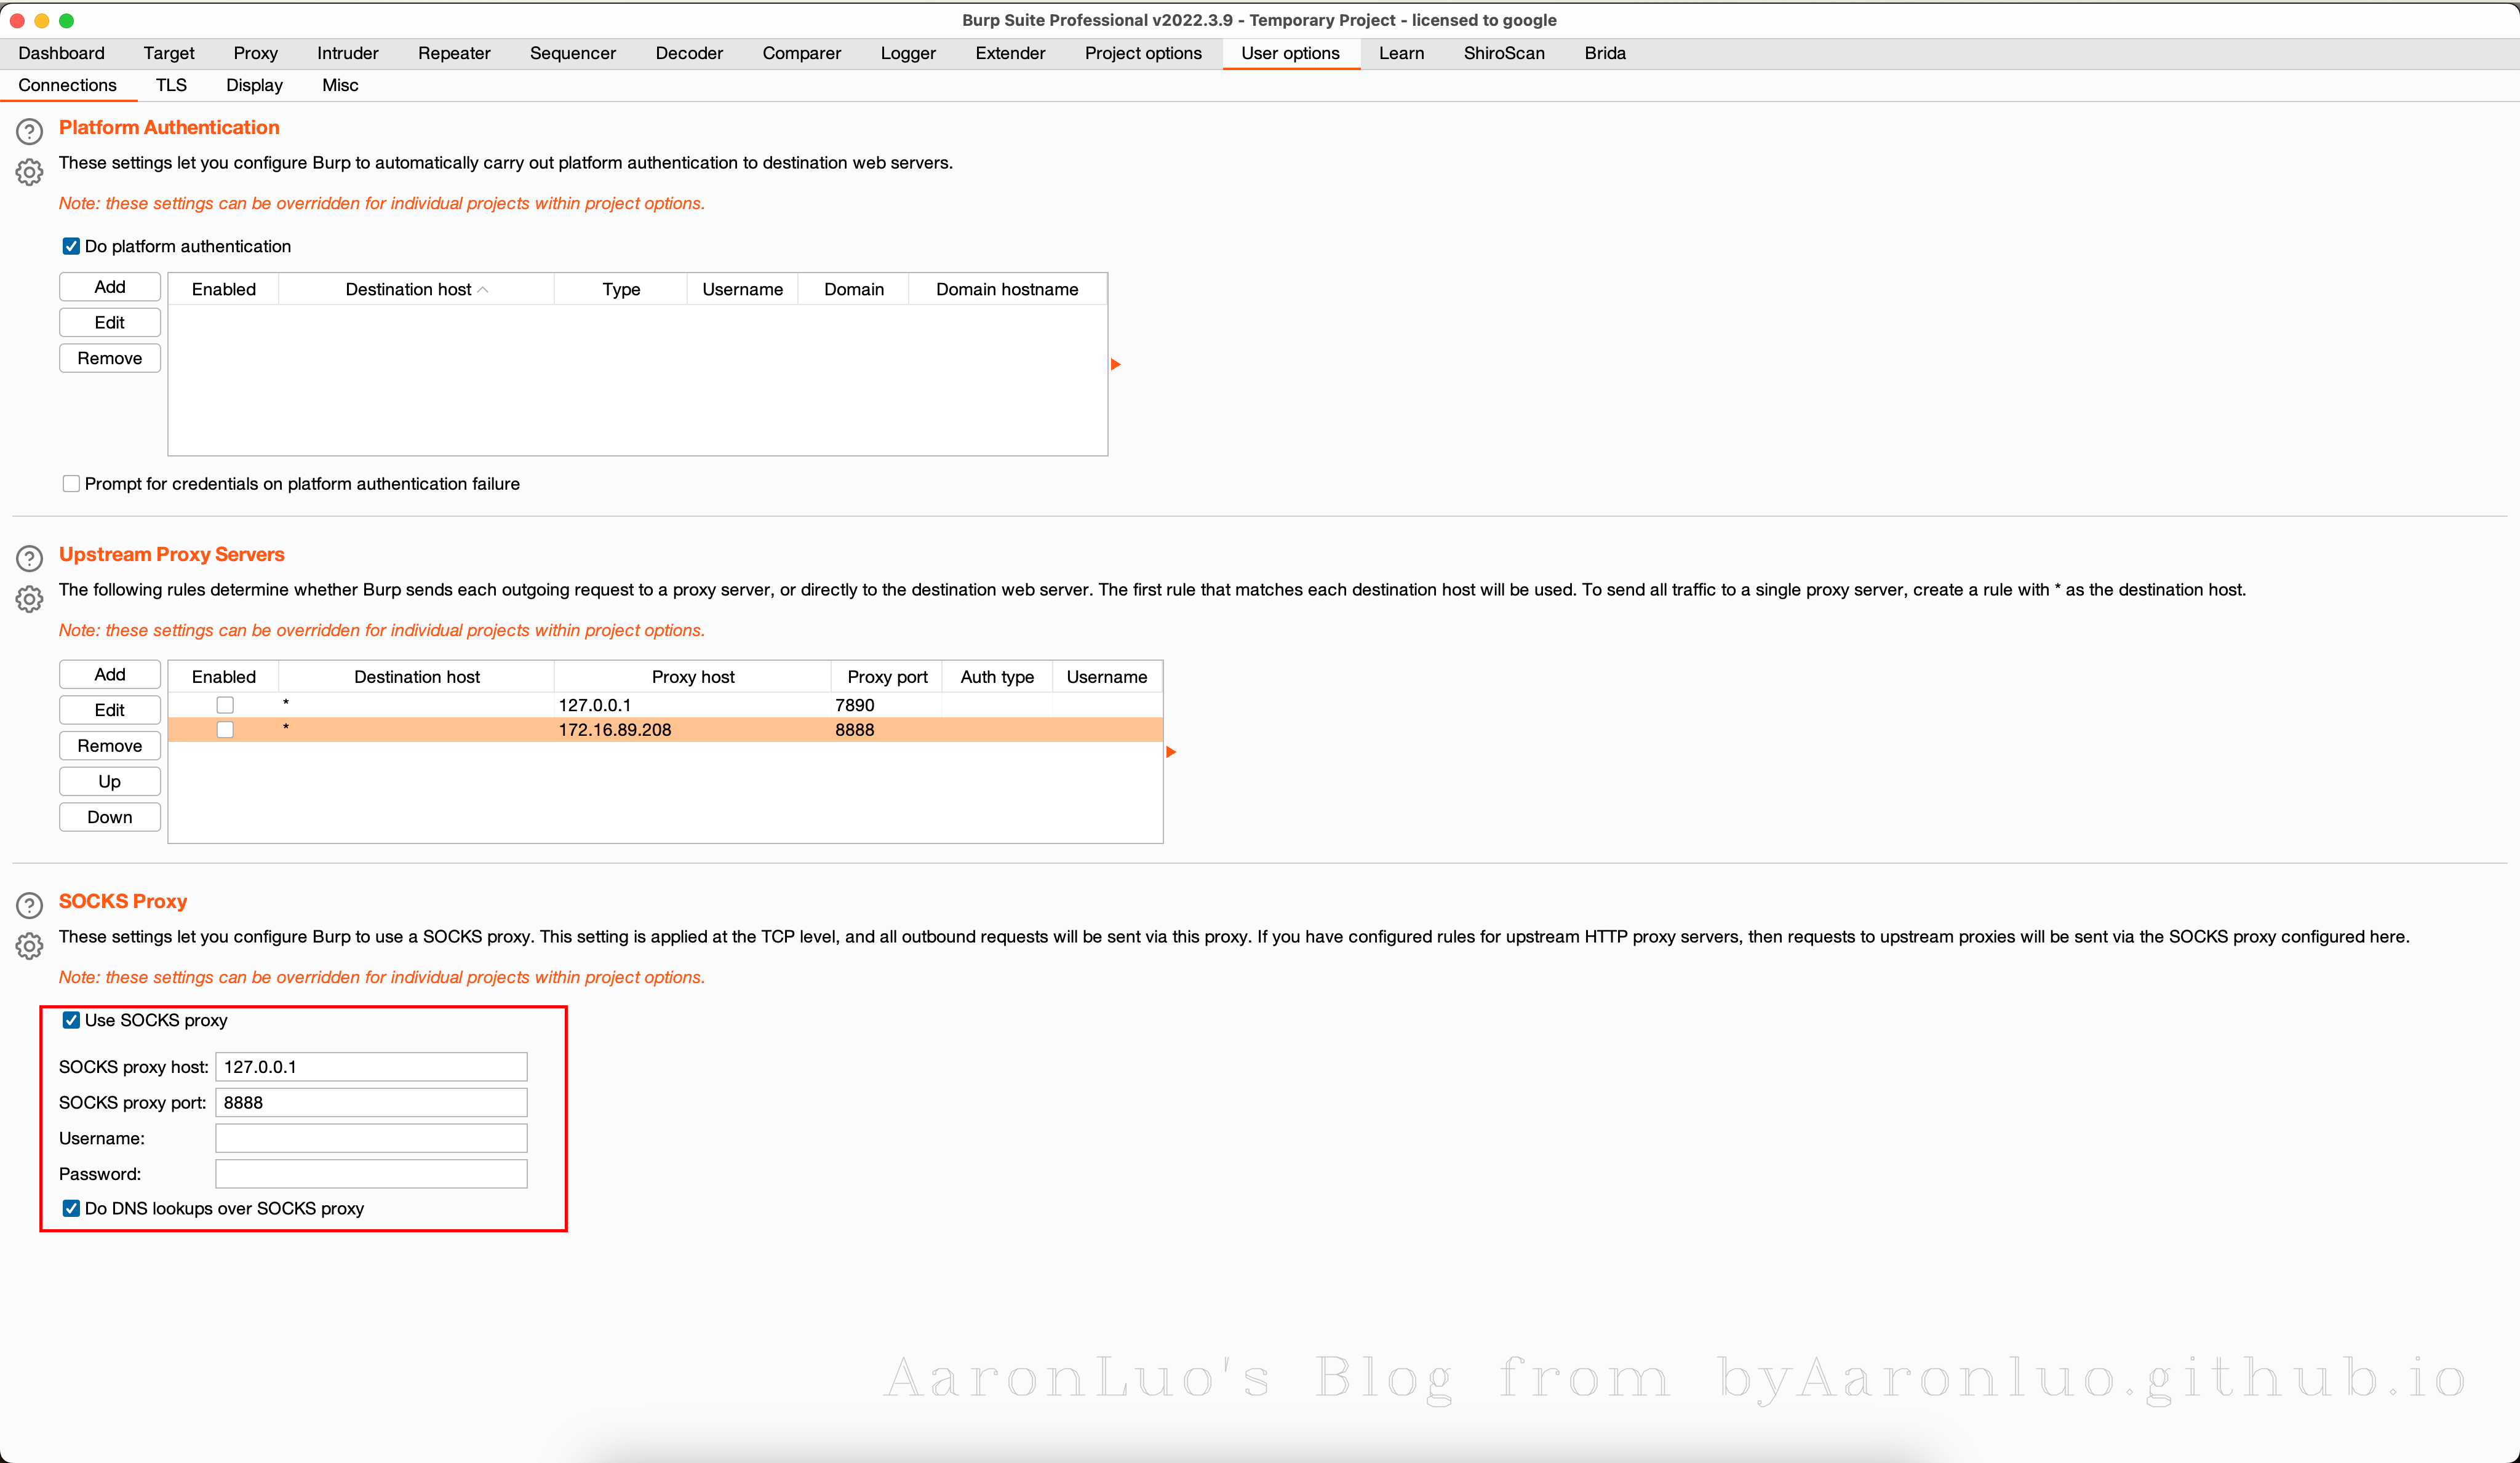This screenshot has width=2520, height=1463.
Task: Open the TLS sub-tab
Action: click(171, 85)
